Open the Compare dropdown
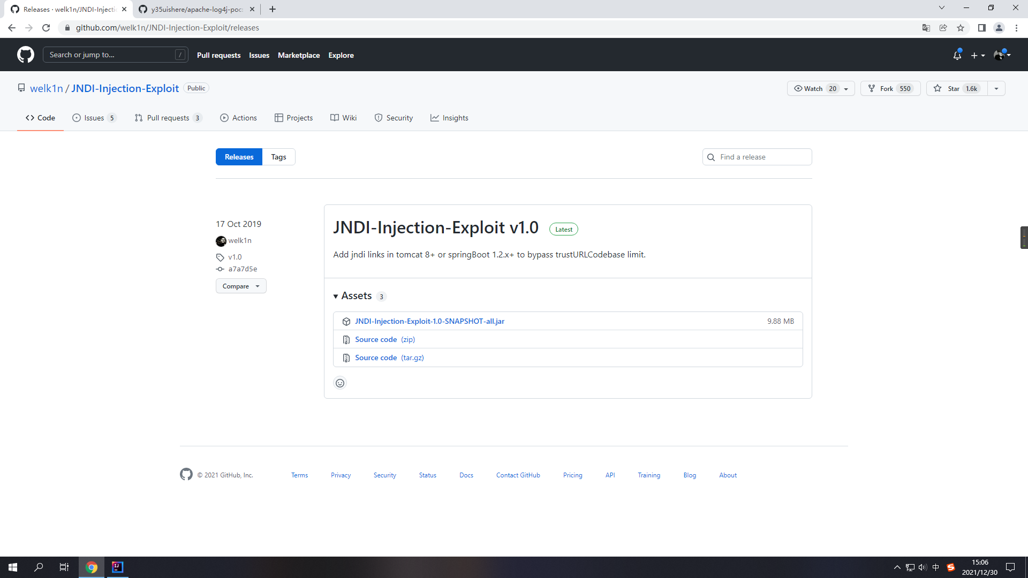The image size is (1028, 578). (x=241, y=286)
